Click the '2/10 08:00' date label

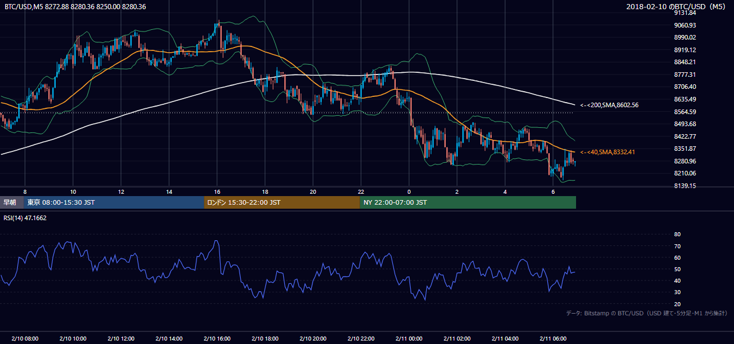tap(25, 339)
